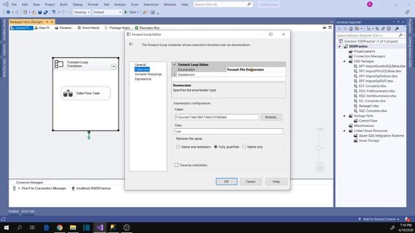Click the localhost.SSISPractice connection icon
This screenshot has width=415, height=233.
[73, 188]
